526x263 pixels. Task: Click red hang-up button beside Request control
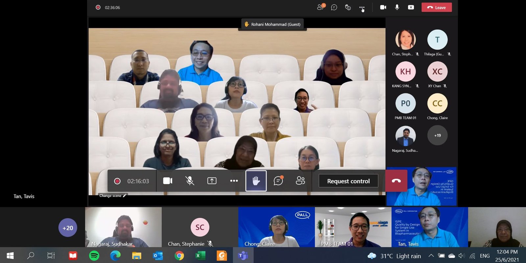pos(396,181)
